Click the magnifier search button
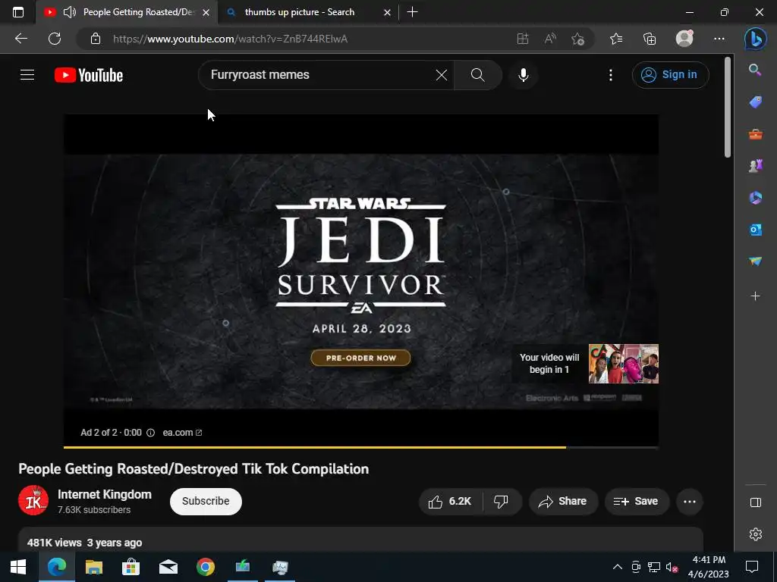The width and height of the screenshot is (777, 582). pyautogui.click(x=478, y=75)
